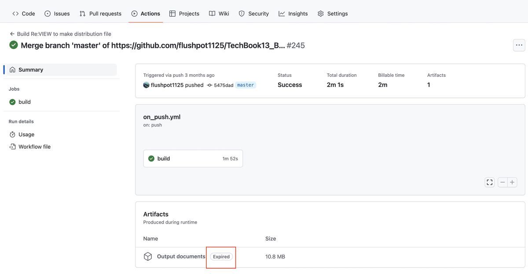Click the back arrow icon
The width and height of the screenshot is (528, 274).
(12, 34)
